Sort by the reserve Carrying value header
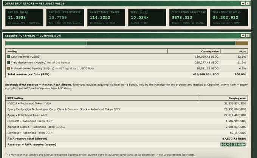Viewport: 257px width, 158px height. [x=194, y=51]
